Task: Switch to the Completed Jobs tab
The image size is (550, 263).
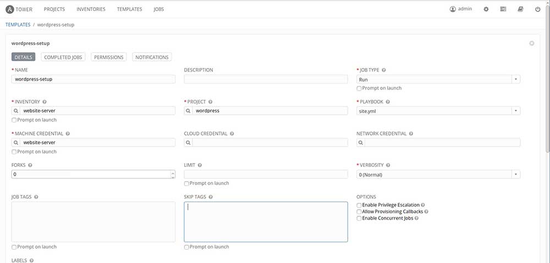Action: pyautogui.click(x=63, y=57)
